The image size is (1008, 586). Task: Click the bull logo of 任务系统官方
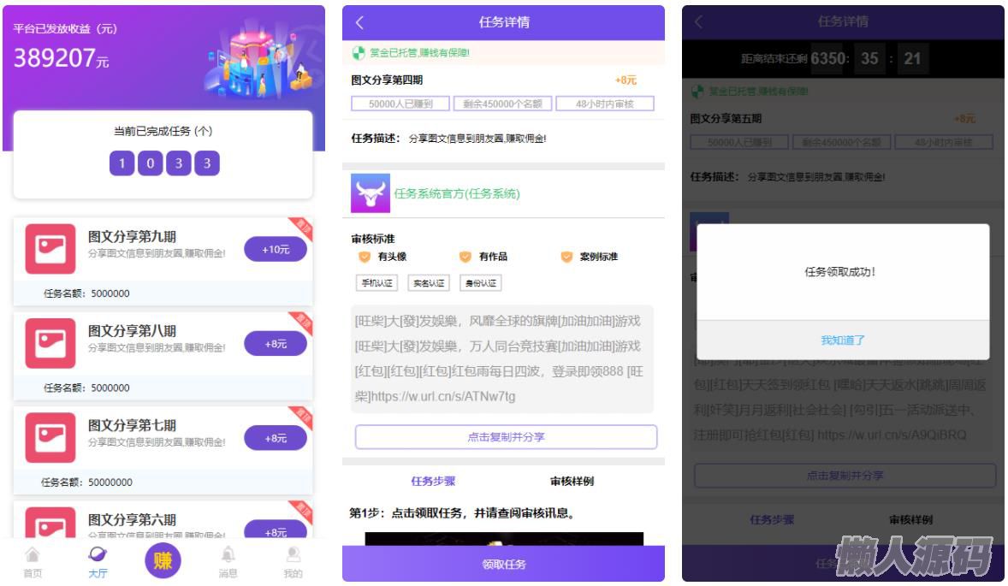click(371, 193)
